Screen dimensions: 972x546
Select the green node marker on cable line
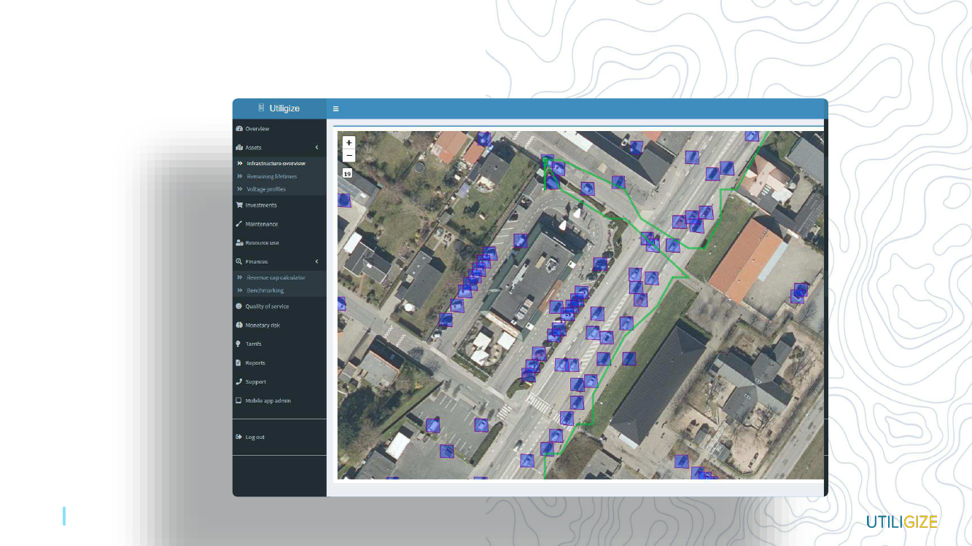[x=545, y=159]
